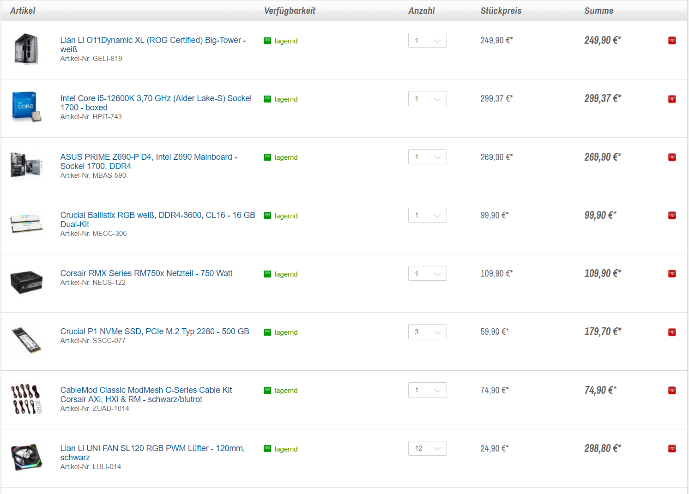Screen dimensions: 689x494
Task: Delete Crucial Ballistix RGB RAM from cart
Action: (x=672, y=216)
